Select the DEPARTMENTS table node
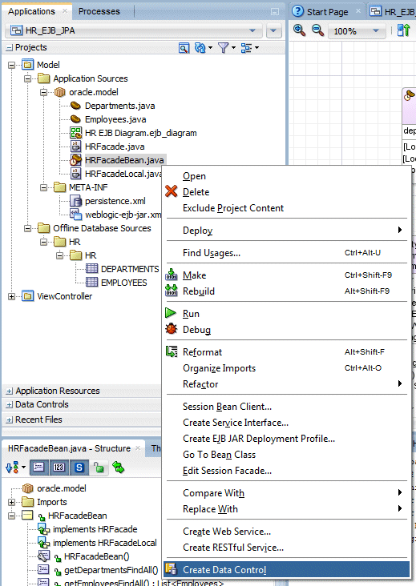This screenshot has height=586, width=416. tap(130, 269)
